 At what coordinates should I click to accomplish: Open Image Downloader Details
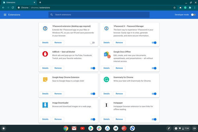coord(45,119)
